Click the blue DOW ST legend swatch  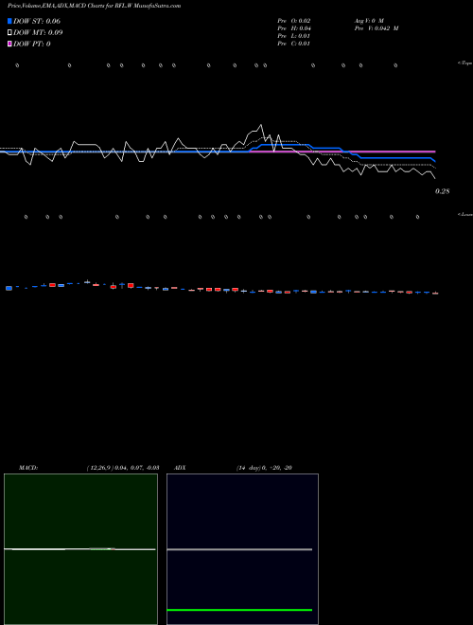pyautogui.click(x=9, y=21)
